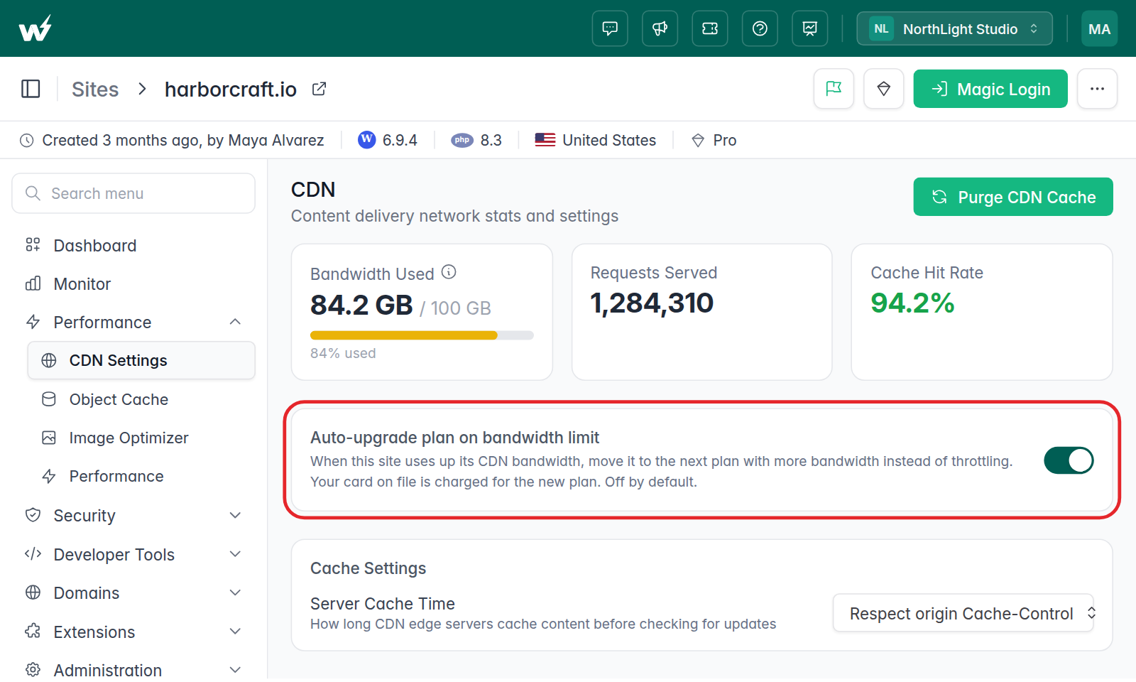Select Object Cache menu item
Viewport: 1136px width, 682px height.
[141, 399]
